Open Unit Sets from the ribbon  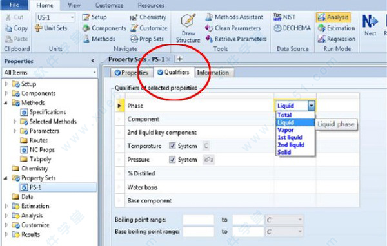click(51, 28)
